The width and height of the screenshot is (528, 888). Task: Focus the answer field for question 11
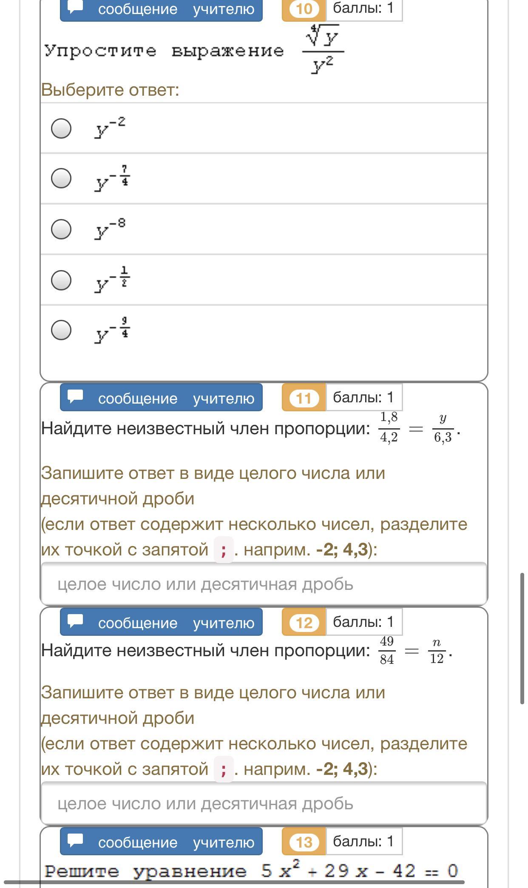click(264, 584)
